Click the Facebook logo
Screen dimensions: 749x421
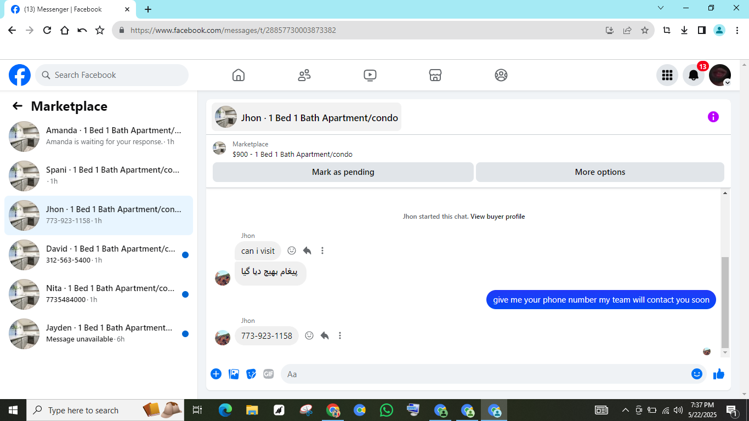coord(20,75)
